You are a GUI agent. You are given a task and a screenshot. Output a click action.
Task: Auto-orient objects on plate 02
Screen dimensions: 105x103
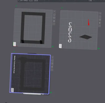pyautogui.click(x=100, y=16)
